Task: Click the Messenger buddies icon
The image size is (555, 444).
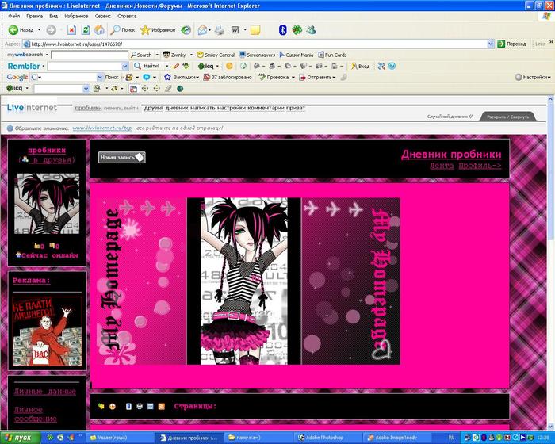Action: click(311, 30)
